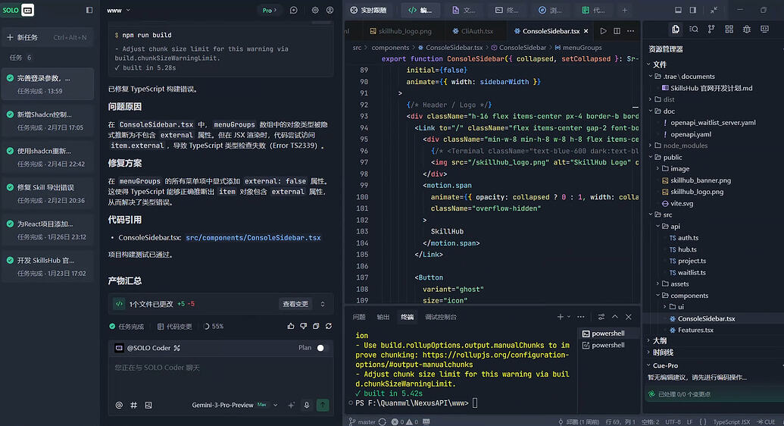Open the terminal panel ellipsis menu
Image resolution: width=784 pixels, height=426 pixels.
click(580, 317)
